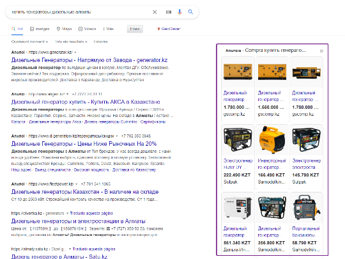Open the info icon in the shopping ads panel
This screenshot has height=259, width=345.
321,51
